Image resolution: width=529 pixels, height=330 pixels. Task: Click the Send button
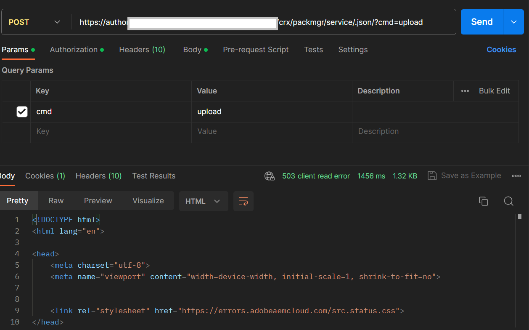481,21
